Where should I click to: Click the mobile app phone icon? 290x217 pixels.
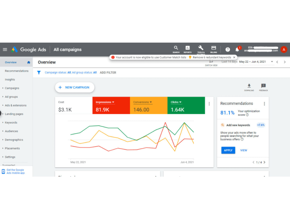pyautogui.click(x=3, y=171)
